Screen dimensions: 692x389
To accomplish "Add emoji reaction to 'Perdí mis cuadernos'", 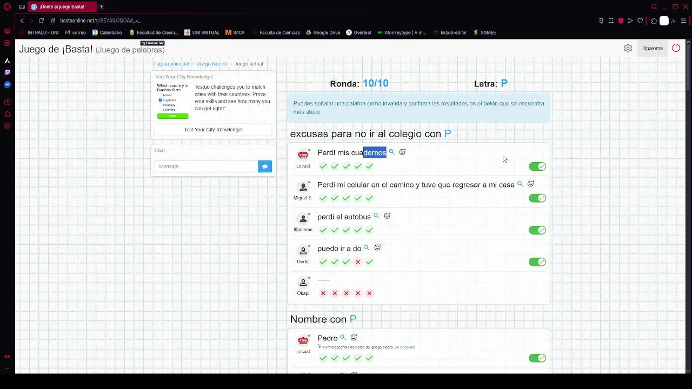I will tap(402, 152).
